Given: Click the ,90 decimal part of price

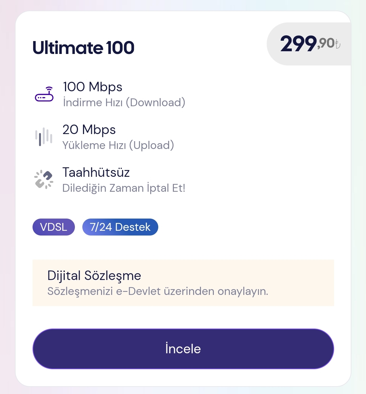Looking at the screenshot, I should pyautogui.click(x=326, y=43).
